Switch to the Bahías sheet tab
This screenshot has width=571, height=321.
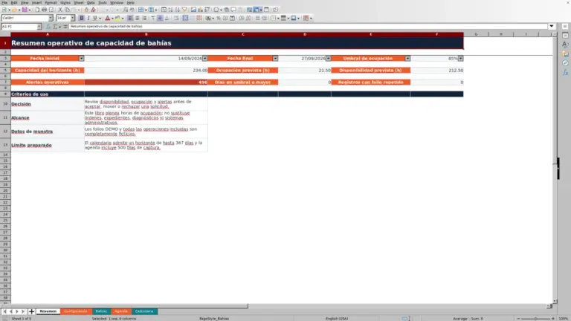[101, 311]
